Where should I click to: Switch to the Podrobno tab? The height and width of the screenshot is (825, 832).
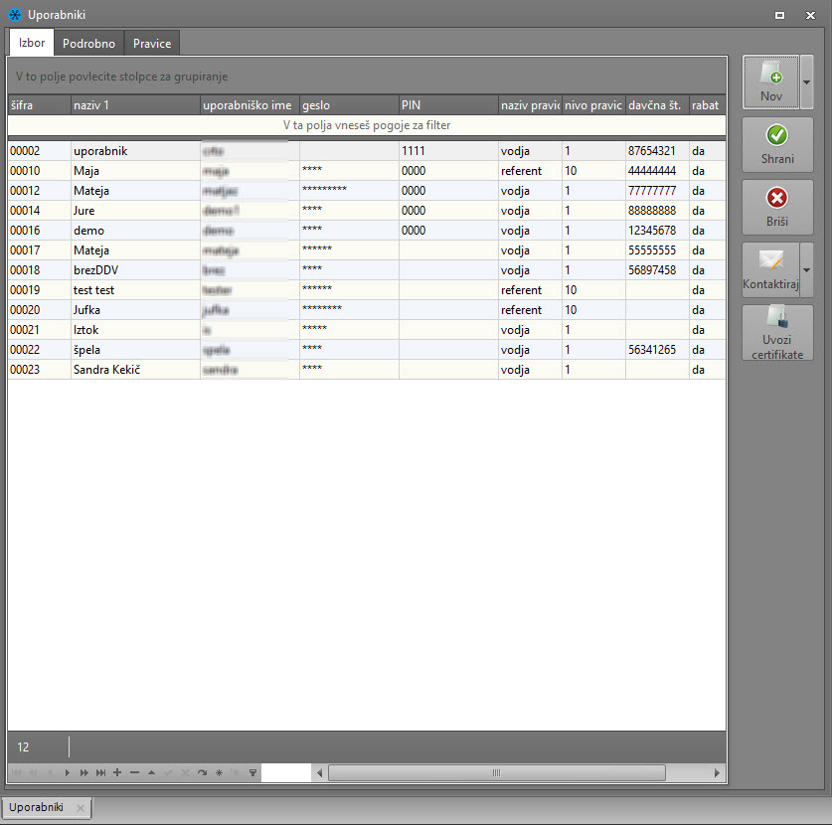[x=88, y=44]
